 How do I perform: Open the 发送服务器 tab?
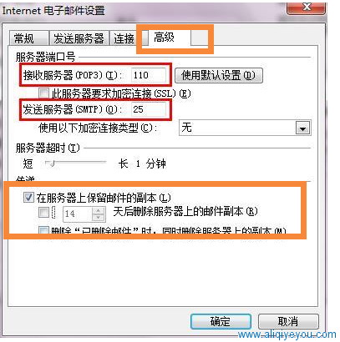coord(79,38)
